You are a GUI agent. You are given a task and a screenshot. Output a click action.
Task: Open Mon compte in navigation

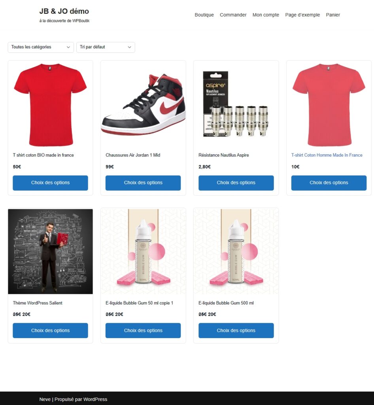point(266,15)
